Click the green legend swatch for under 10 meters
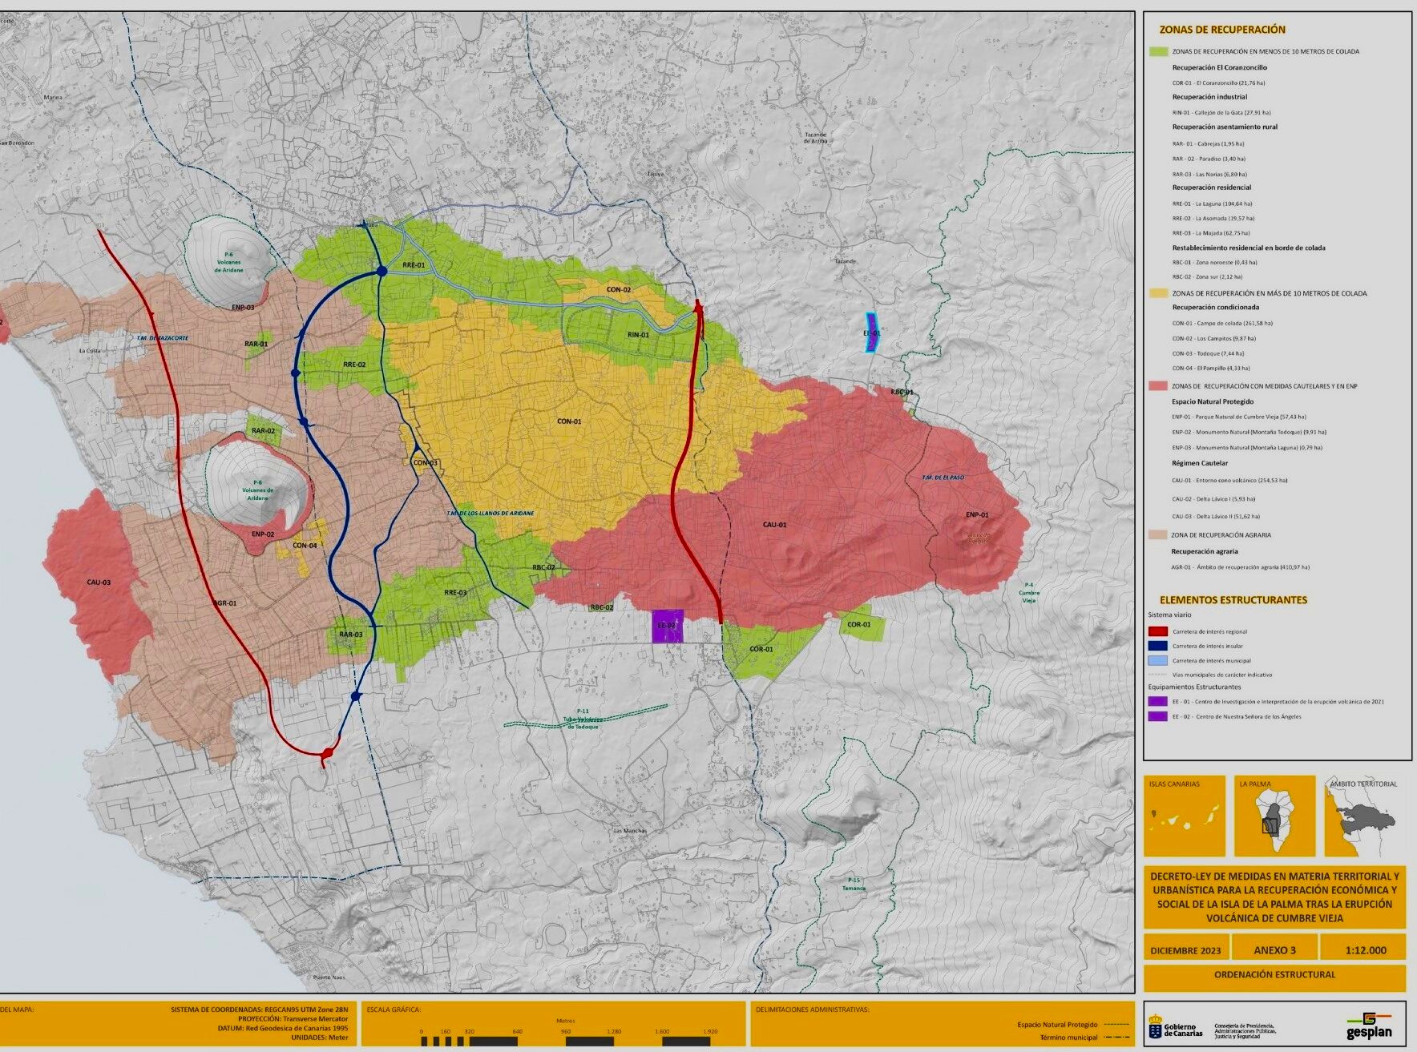Viewport: 1417px width, 1052px height. [1158, 52]
